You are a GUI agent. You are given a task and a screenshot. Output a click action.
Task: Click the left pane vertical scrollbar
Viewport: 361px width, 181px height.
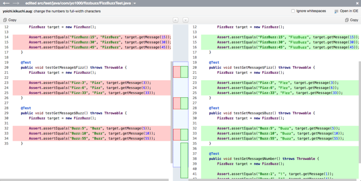click(172, 112)
